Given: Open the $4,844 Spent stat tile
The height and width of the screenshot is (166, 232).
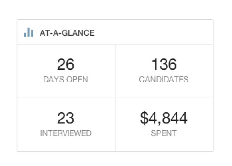Looking at the screenshot, I should pyautogui.click(x=164, y=125).
